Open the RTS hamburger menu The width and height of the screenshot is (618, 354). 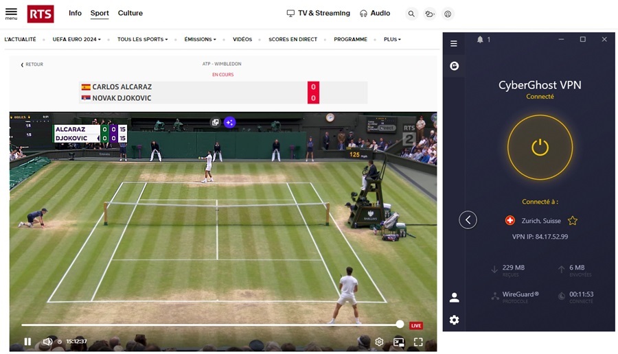click(x=11, y=14)
